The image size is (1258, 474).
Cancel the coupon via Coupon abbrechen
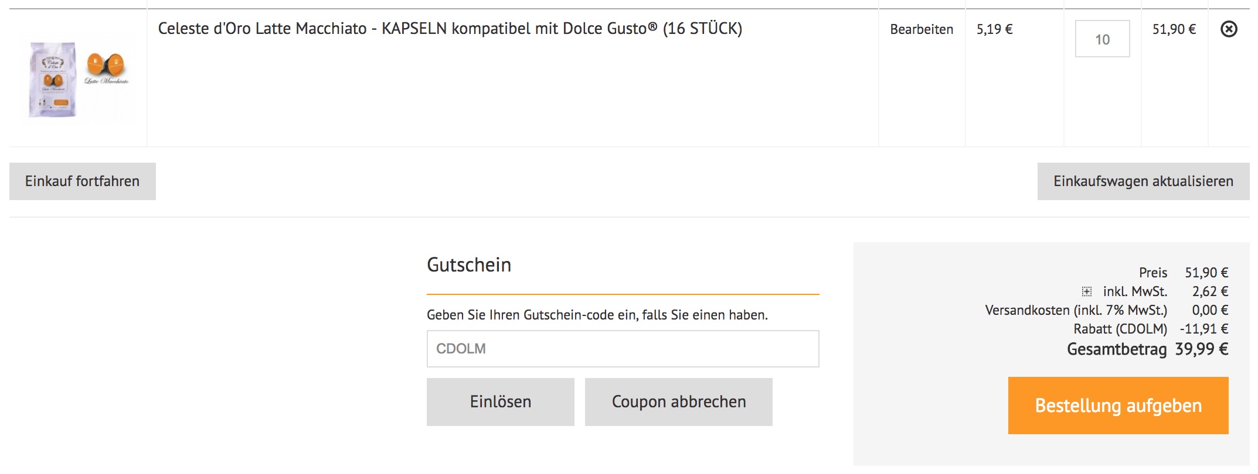click(x=678, y=402)
